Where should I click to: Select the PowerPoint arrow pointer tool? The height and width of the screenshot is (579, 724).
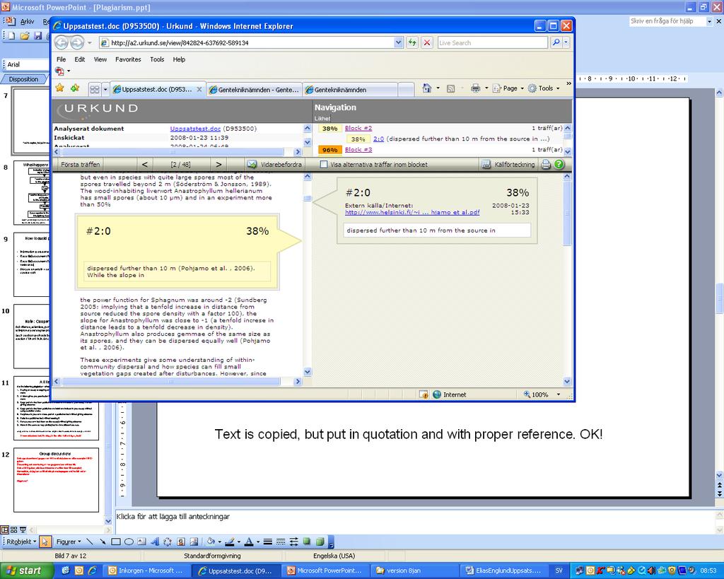tap(45, 542)
